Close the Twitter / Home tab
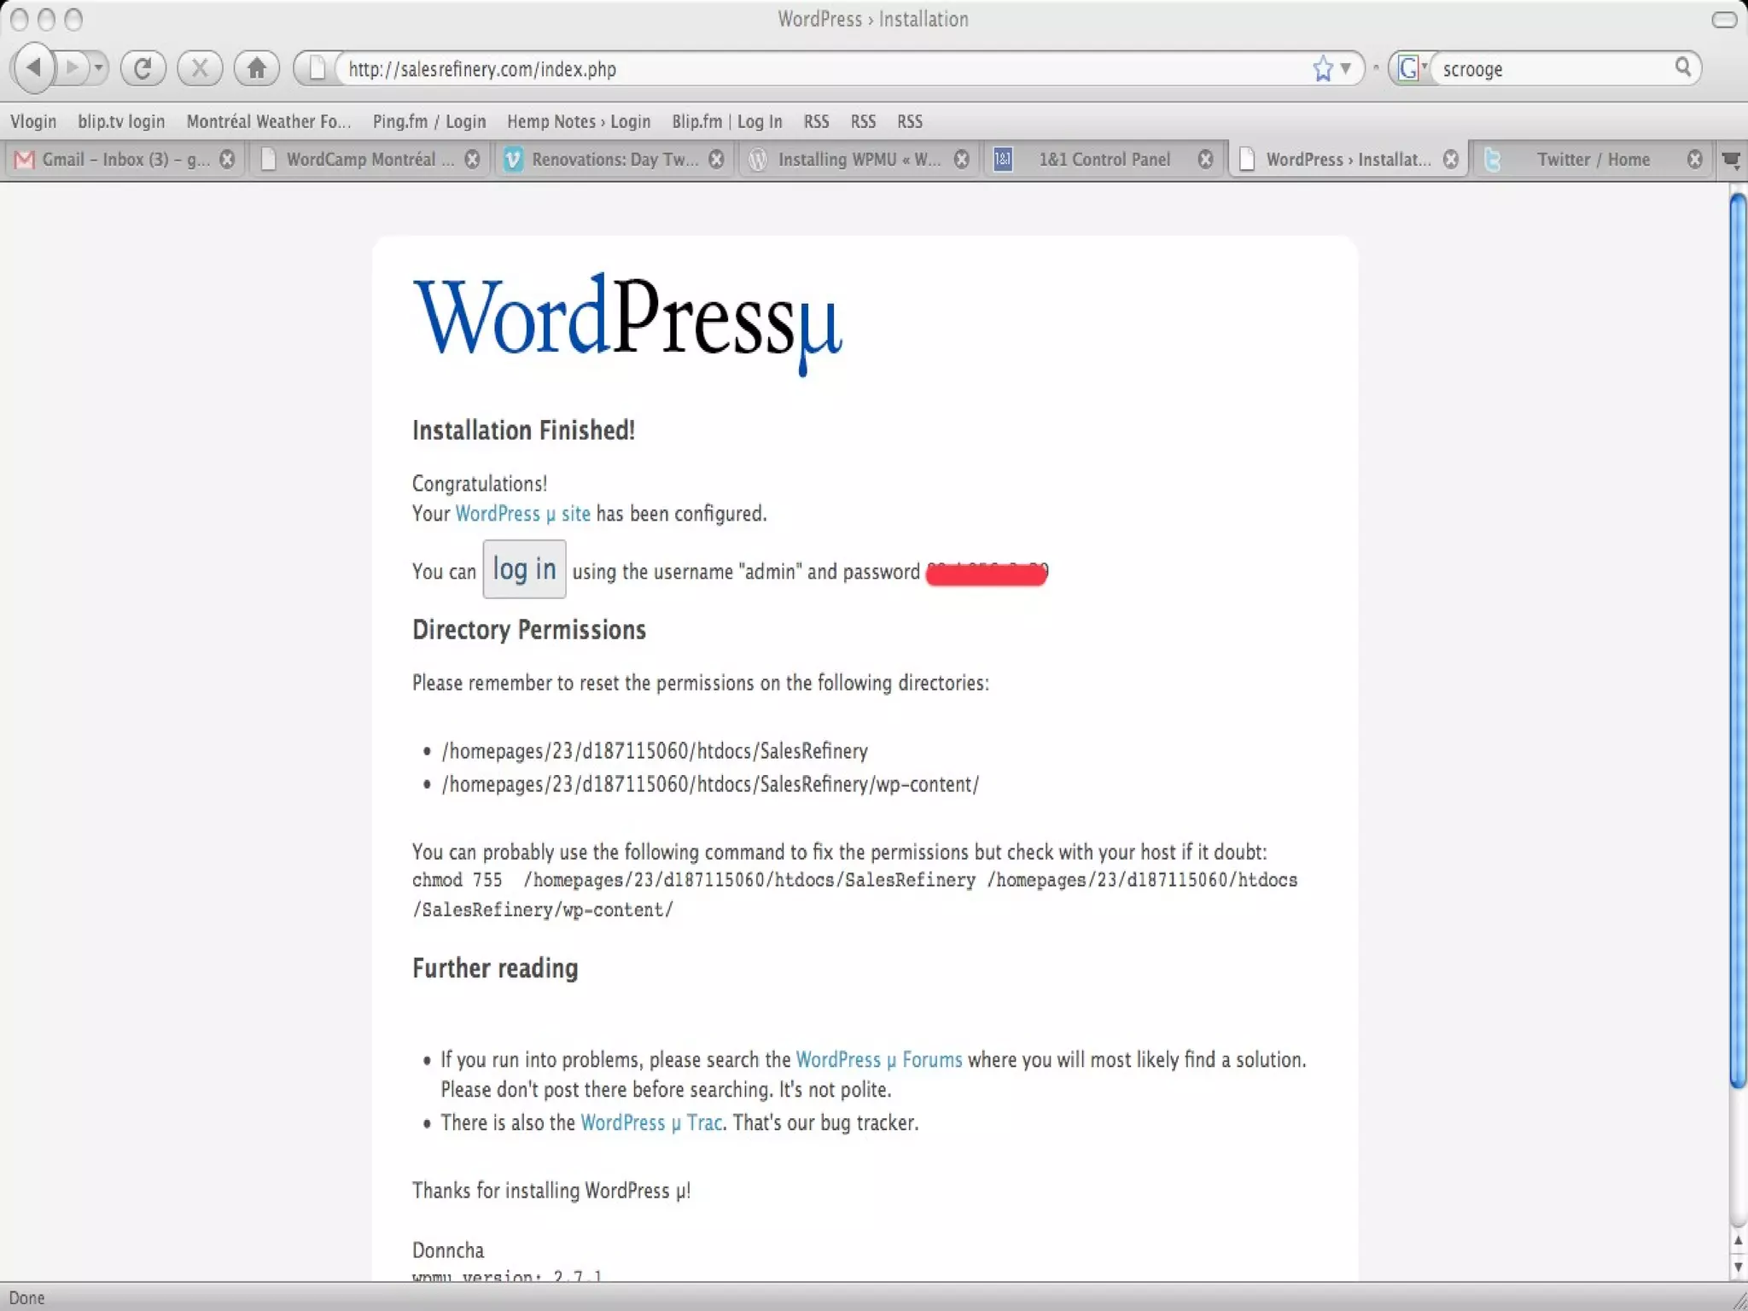The height and width of the screenshot is (1311, 1748). click(x=1695, y=160)
